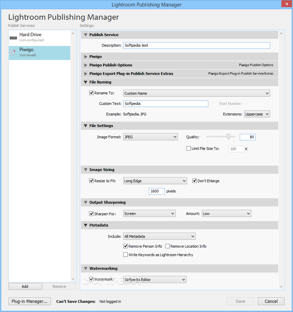The height and width of the screenshot is (312, 293).
Task: Uncheck the Rename To checkbox
Action: click(x=92, y=93)
